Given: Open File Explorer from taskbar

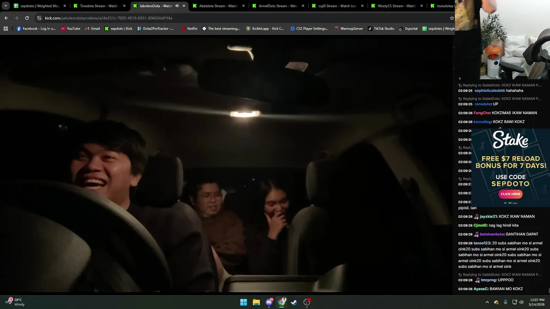Looking at the screenshot, I should (256, 302).
